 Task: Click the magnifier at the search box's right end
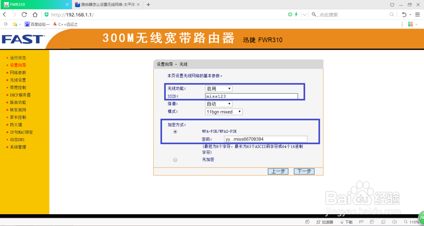tap(391, 14)
